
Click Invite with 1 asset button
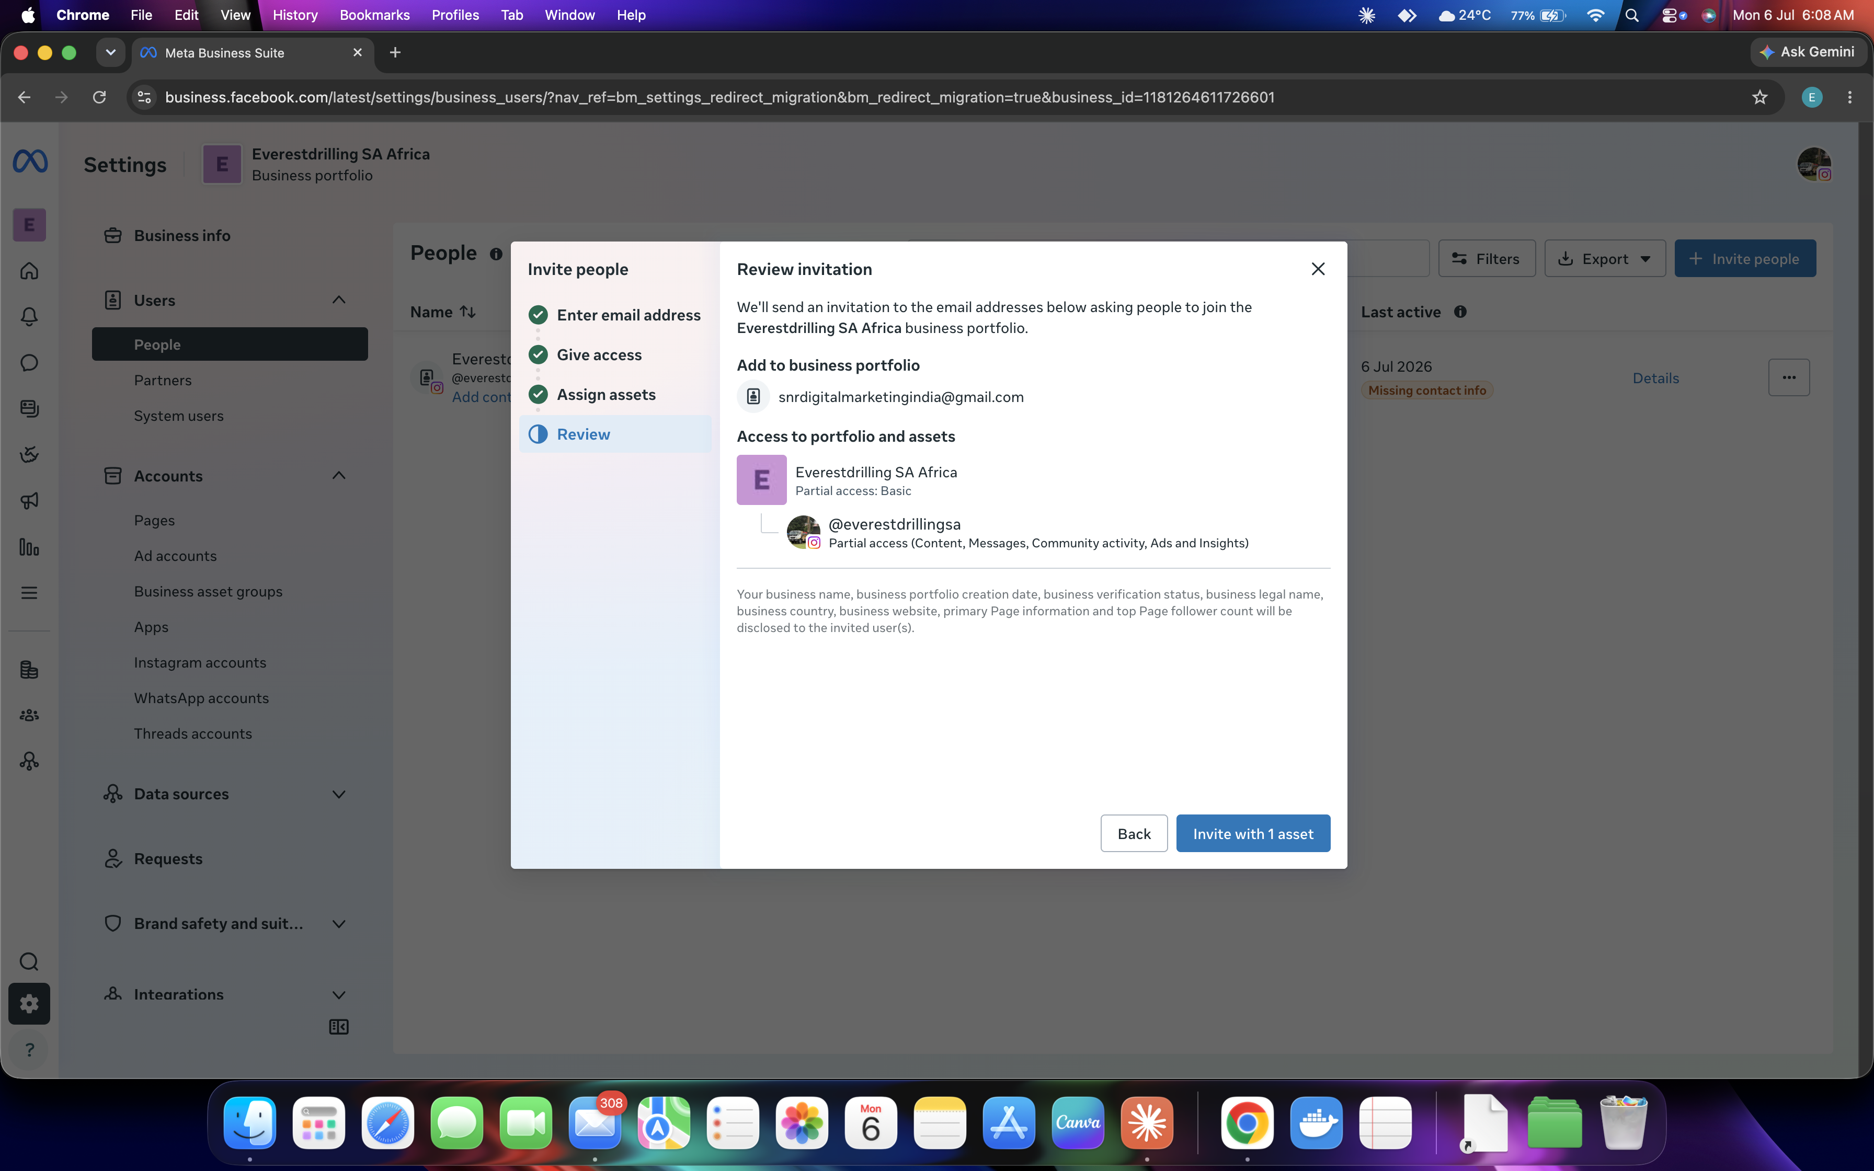click(1253, 833)
